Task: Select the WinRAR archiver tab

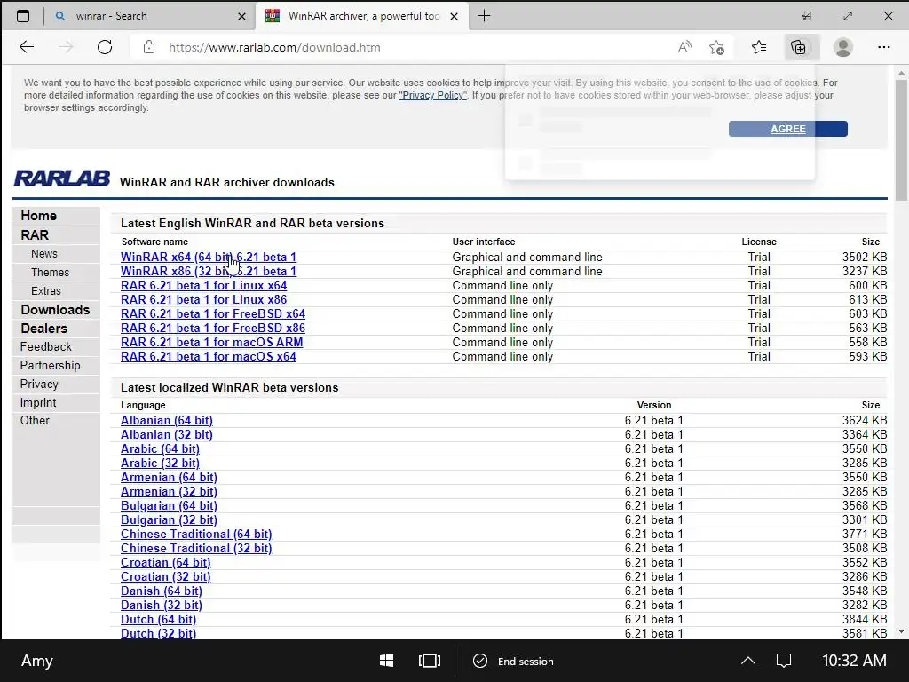Action: tap(362, 16)
